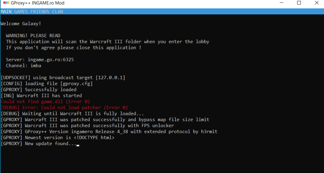The height and width of the screenshot is (173, 324).
Task: Click the 'WARNING! PLEASE READ' line
Action: coord(33,36)
